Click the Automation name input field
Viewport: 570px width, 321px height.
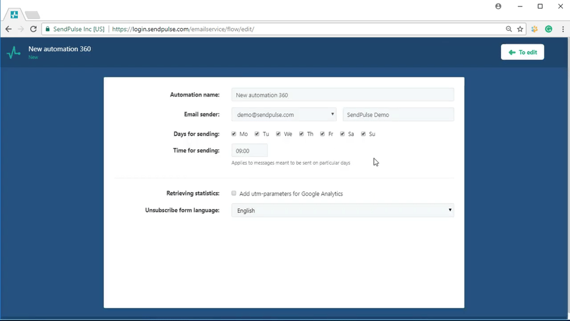coord(343,95)
